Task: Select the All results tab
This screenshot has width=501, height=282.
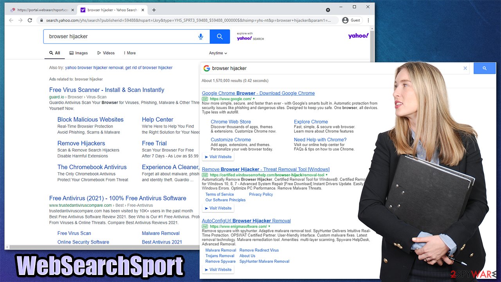Action: (x=54, y=53)
